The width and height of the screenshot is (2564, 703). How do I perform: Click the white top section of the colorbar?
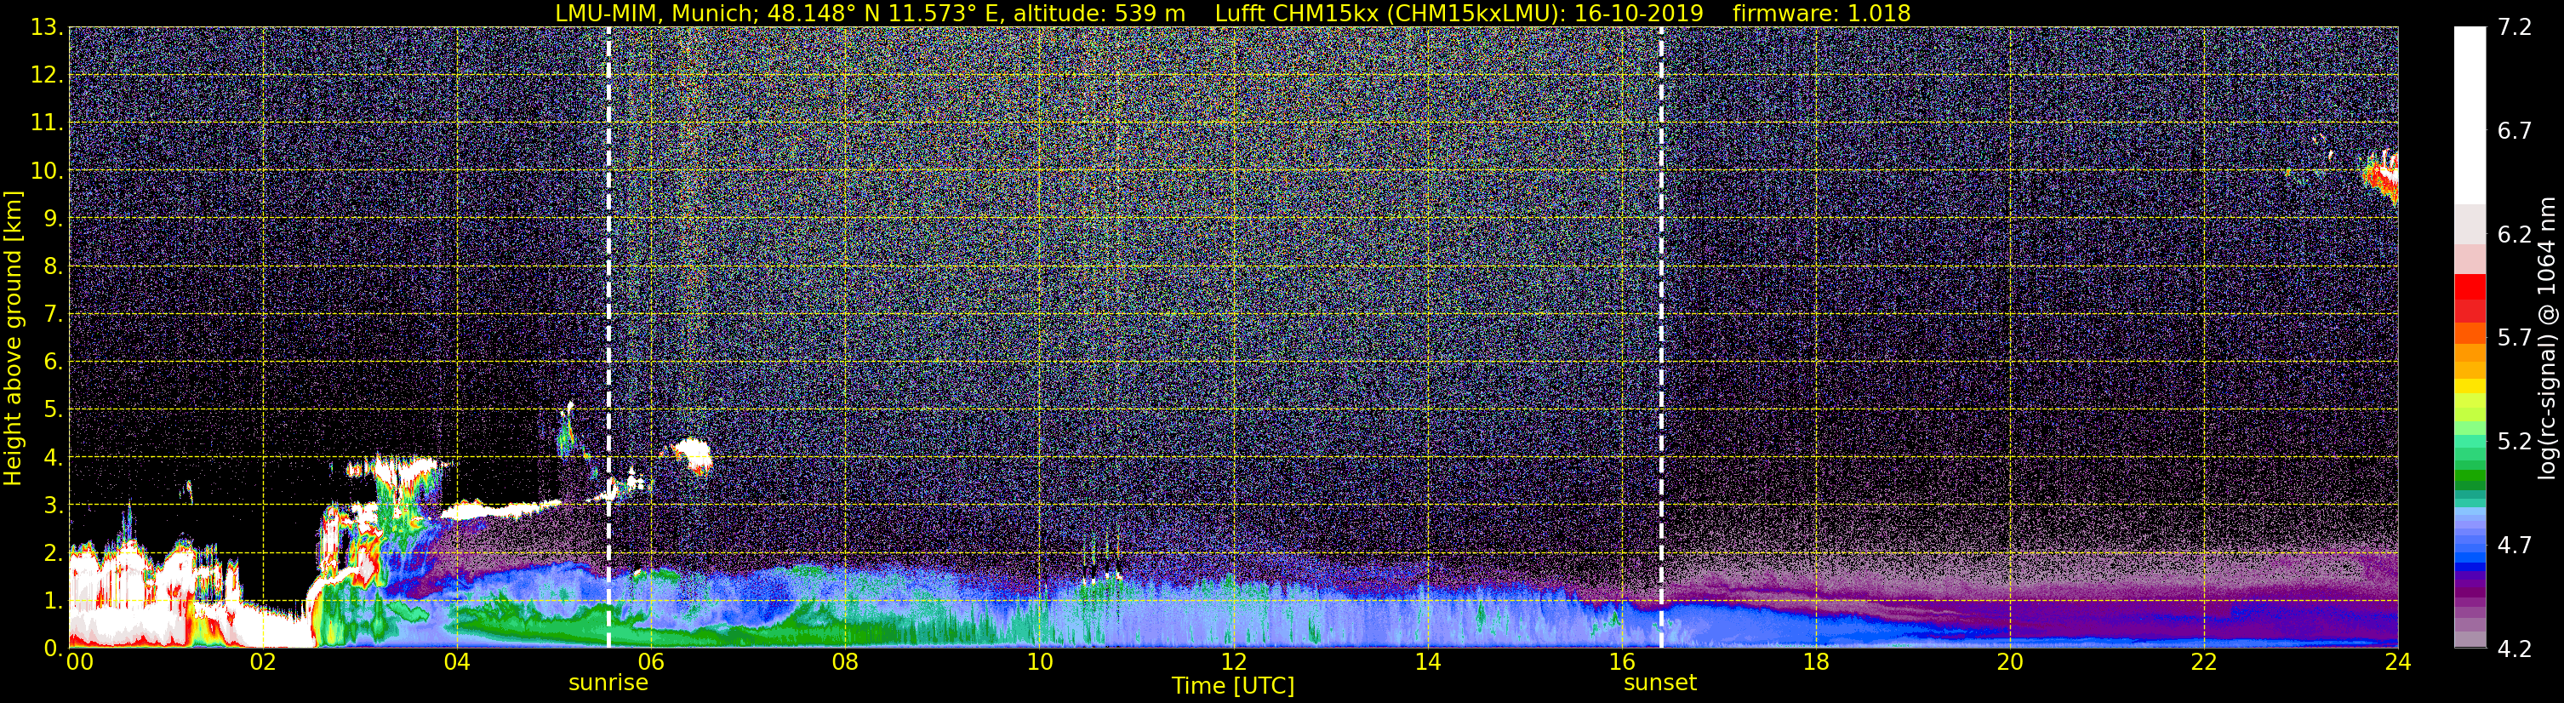2470,116
